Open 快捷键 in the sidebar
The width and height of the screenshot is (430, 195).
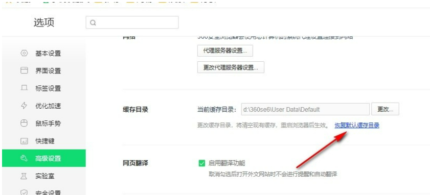click(44, 141)
